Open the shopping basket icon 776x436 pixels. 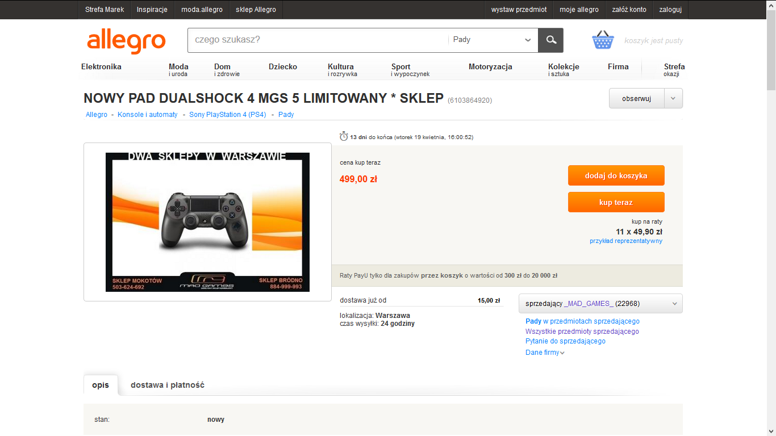[x=603, y=40]
